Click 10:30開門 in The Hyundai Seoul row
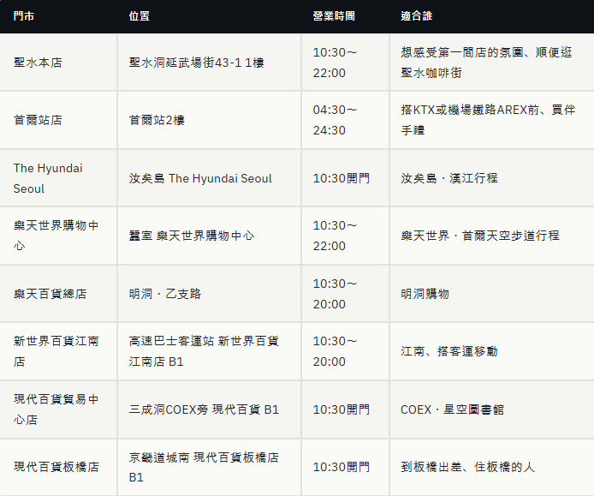 pos(342,178)
